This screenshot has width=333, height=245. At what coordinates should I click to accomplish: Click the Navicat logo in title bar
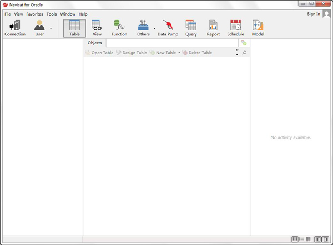6,5
